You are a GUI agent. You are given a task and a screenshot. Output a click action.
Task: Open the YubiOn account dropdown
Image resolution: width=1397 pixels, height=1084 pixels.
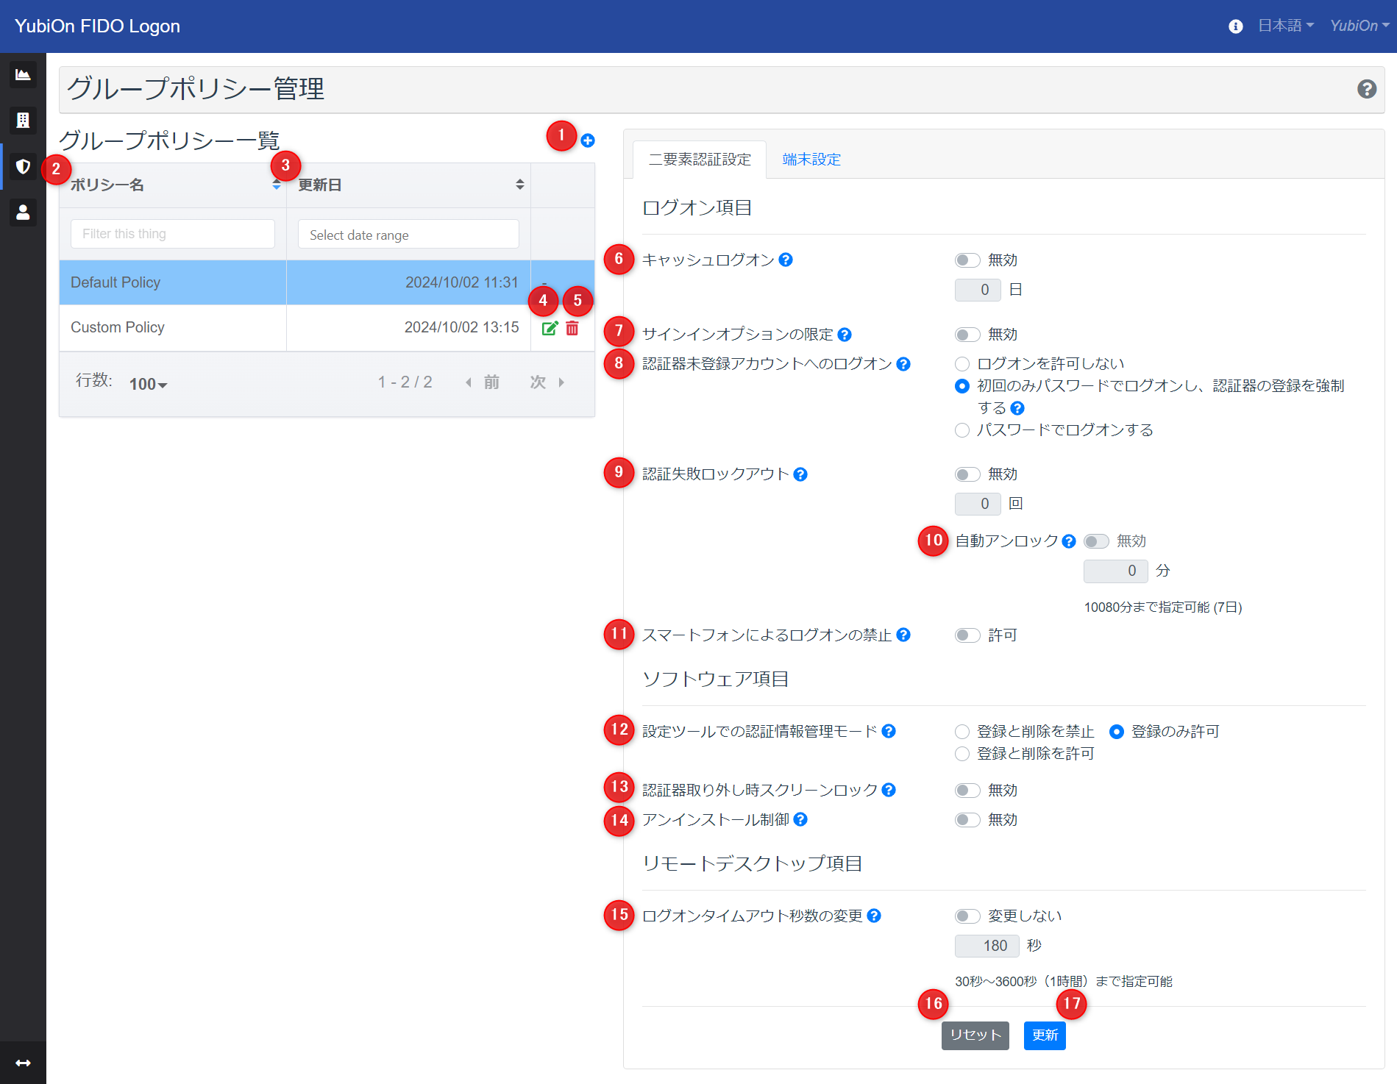point(1359,26)
